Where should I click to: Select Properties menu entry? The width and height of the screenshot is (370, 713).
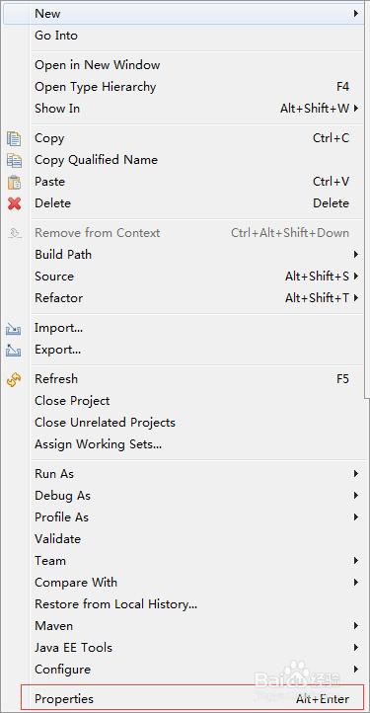[x=192, y=698]
